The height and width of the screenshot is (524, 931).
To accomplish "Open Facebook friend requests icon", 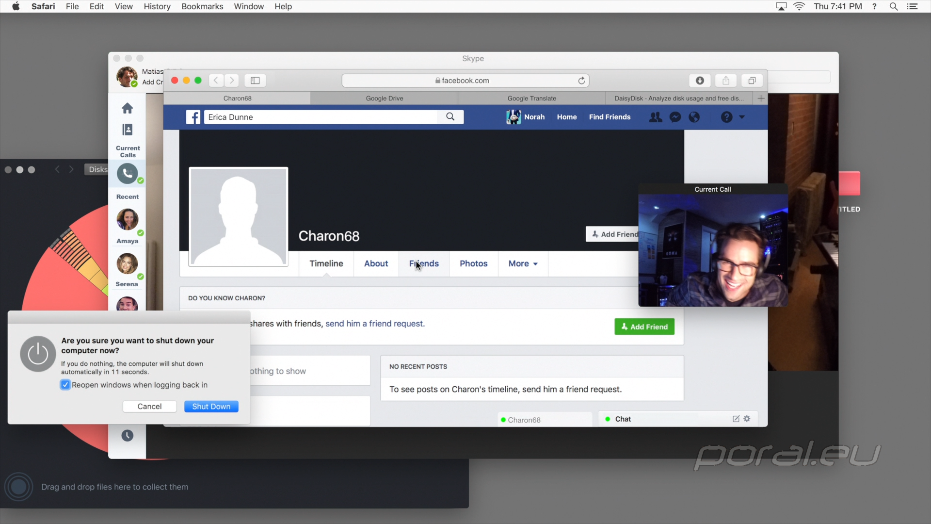I will pyautogui.click(x=656, y=117).
